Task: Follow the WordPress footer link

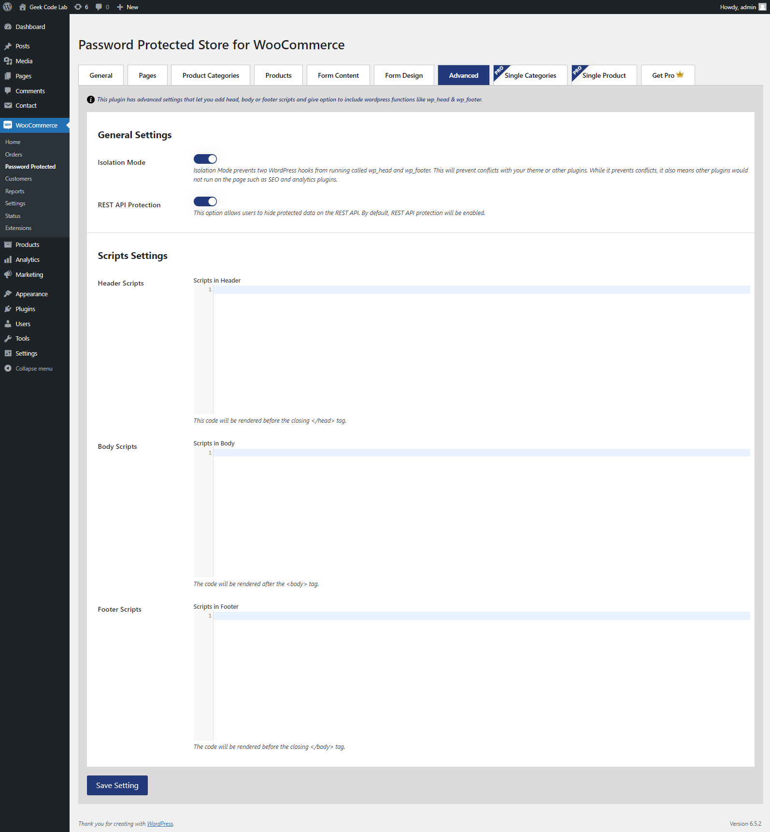Action: point(160,824)
